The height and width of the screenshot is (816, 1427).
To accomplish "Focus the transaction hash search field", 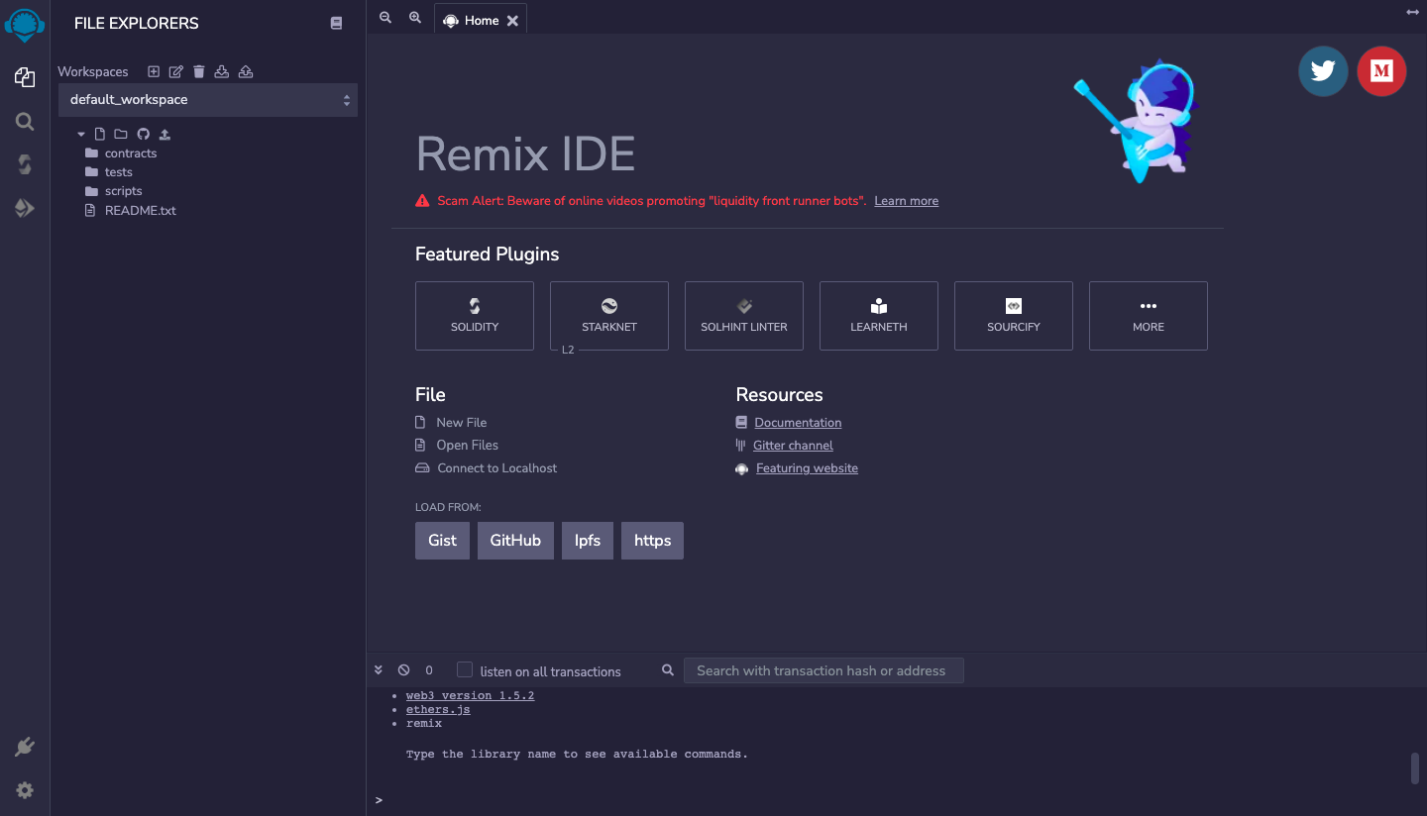I will click(823, 670).
